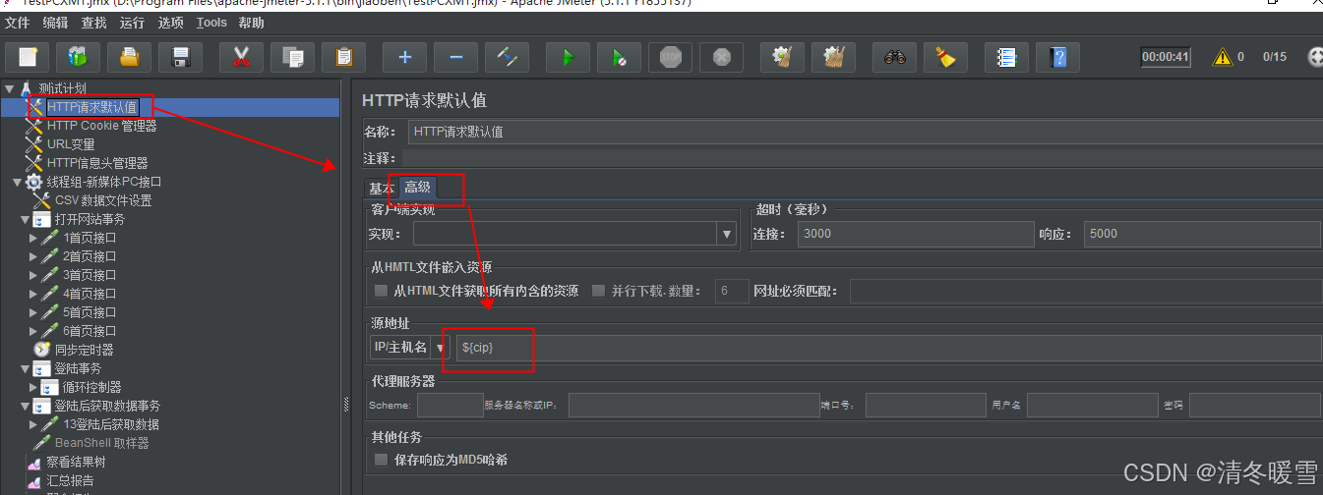
Task: Open the 查找 menu
Action: tap(94, 23)
